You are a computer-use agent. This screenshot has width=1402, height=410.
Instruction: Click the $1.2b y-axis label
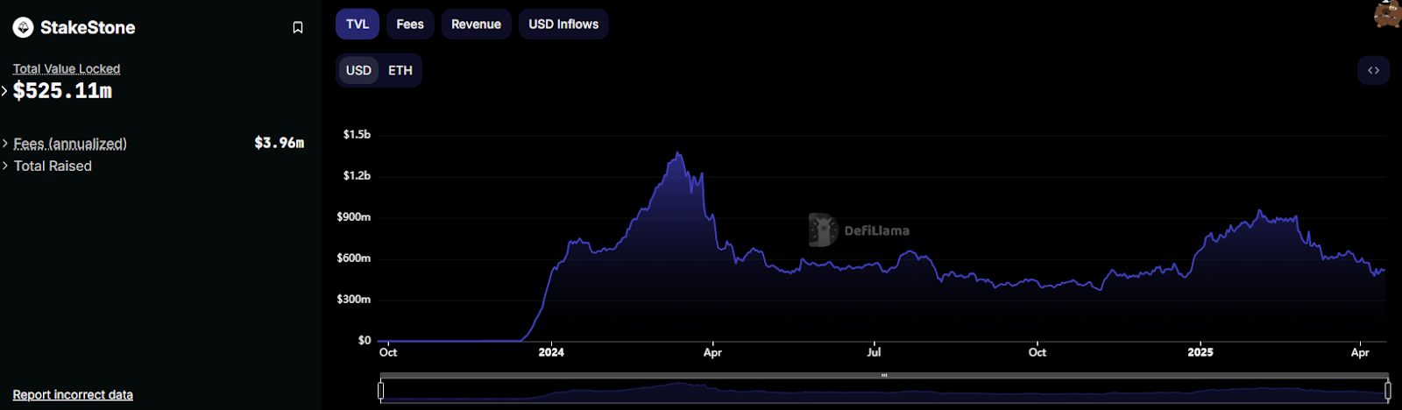[357, 175]
